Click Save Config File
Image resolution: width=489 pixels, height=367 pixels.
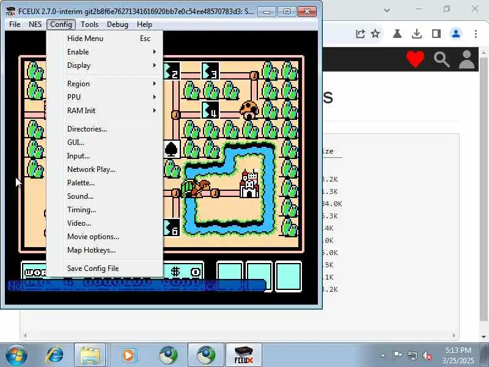click(x=105, y=268)
